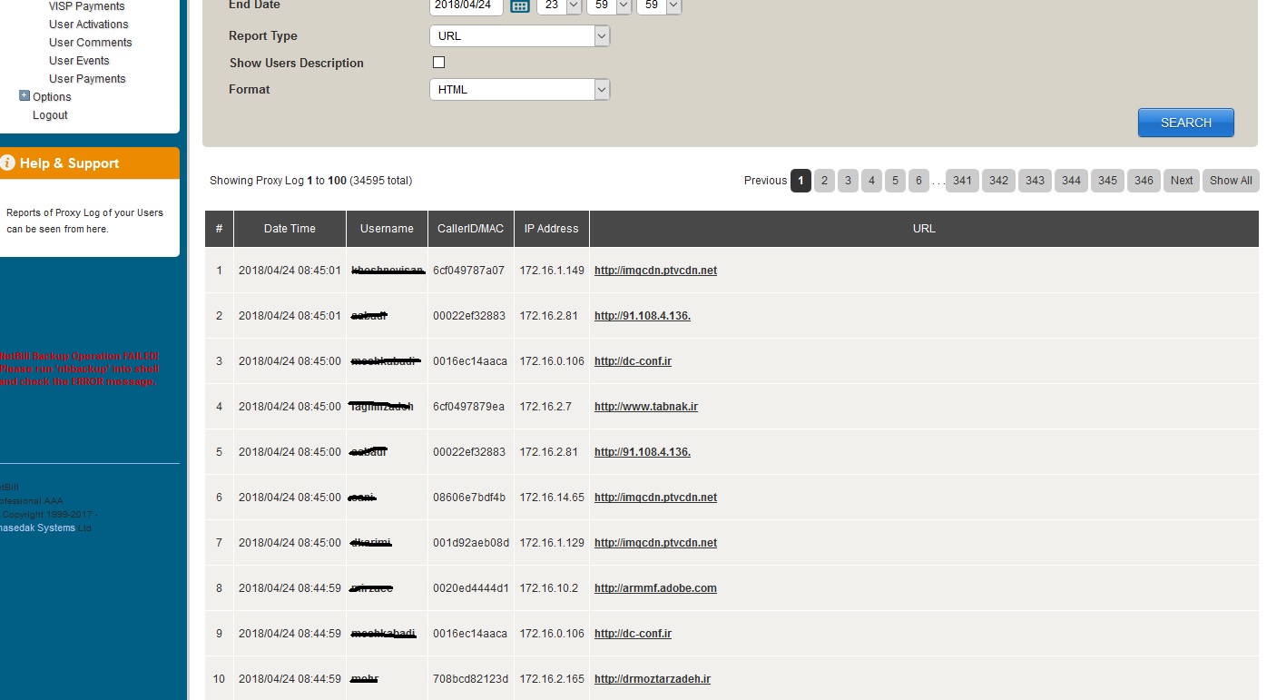1267x700 pixels.
Task: Open User Events in the sidebar
Action: (x=79, y=61)
